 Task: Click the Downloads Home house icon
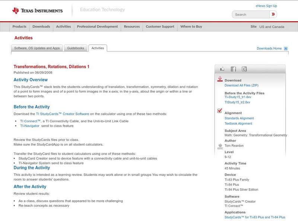tap(286, 48)
